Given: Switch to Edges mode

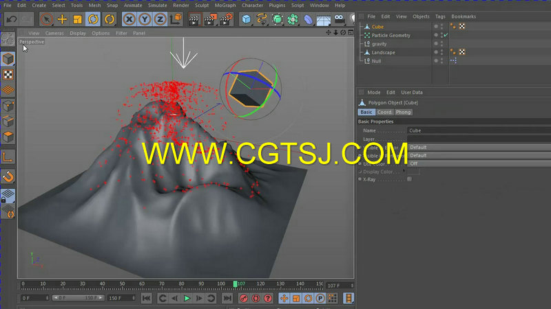Looking at the screenshot, I should (8, 122).
